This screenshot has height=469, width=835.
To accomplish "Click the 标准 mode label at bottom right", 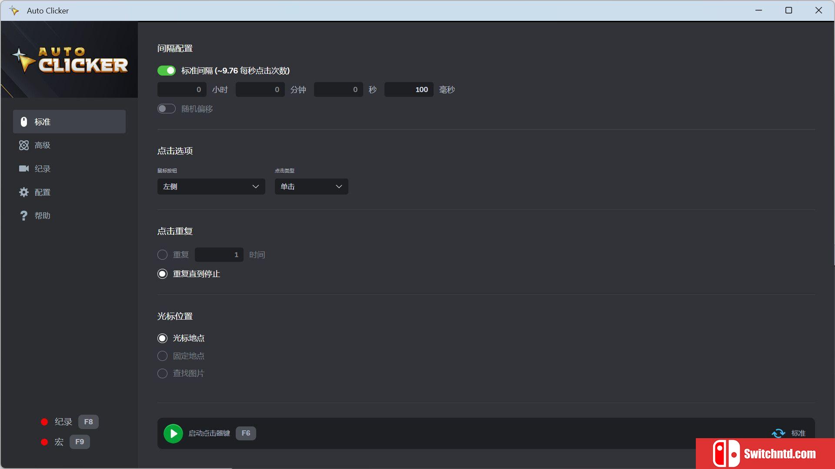I will [798, 433].
